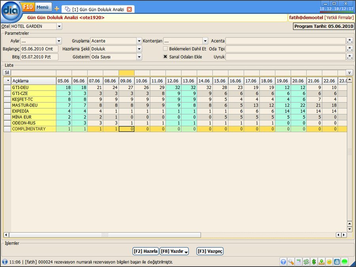This screenshot has height=267, width=356.
Task: Click the green download arrow icon
Action: [x=322, y=262]
